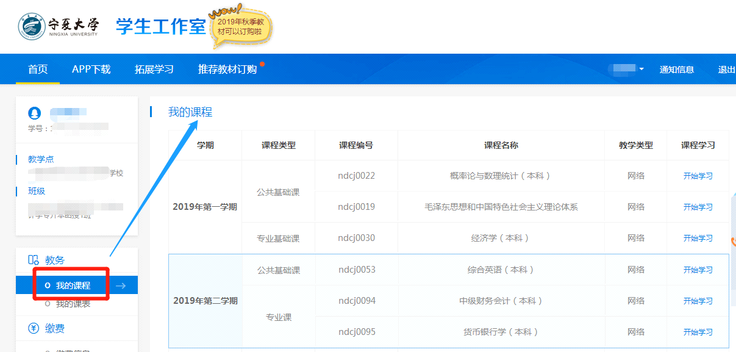Image resolution: width=736 pixels, height=352 pixels.
Task: Click 开始学习 for 货币银行学（本科）
Action: 698,332
